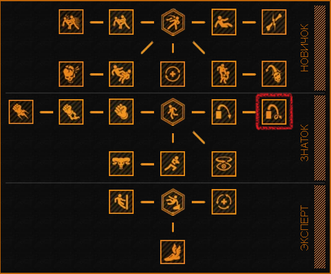The width and height of the screenshot is (331, 274).
Task: Select the hexagon stair-climbing figure skill
Action: point(173,202)
